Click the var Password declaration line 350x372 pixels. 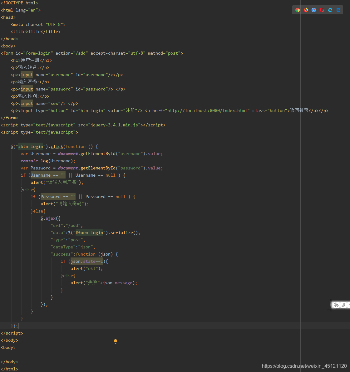[x=91, y=168]
